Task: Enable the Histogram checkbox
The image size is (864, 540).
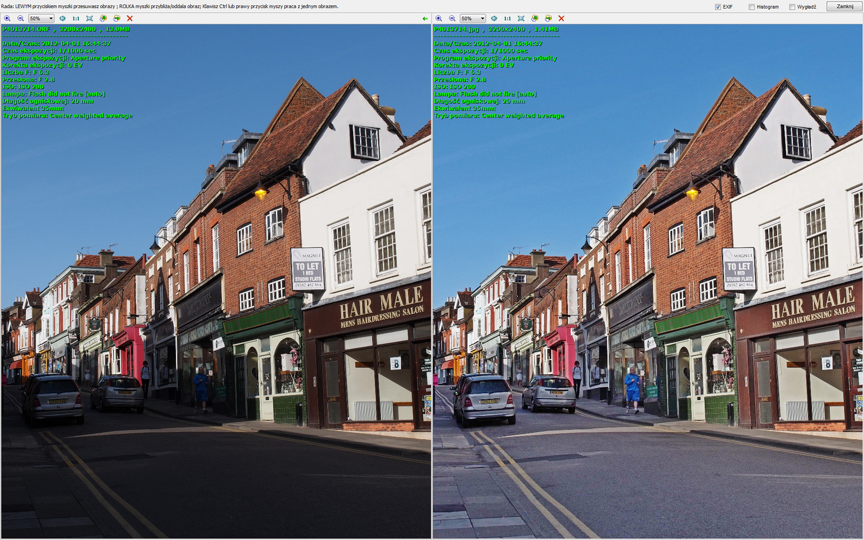Action: pyautogui.click(x=751, y=7)
